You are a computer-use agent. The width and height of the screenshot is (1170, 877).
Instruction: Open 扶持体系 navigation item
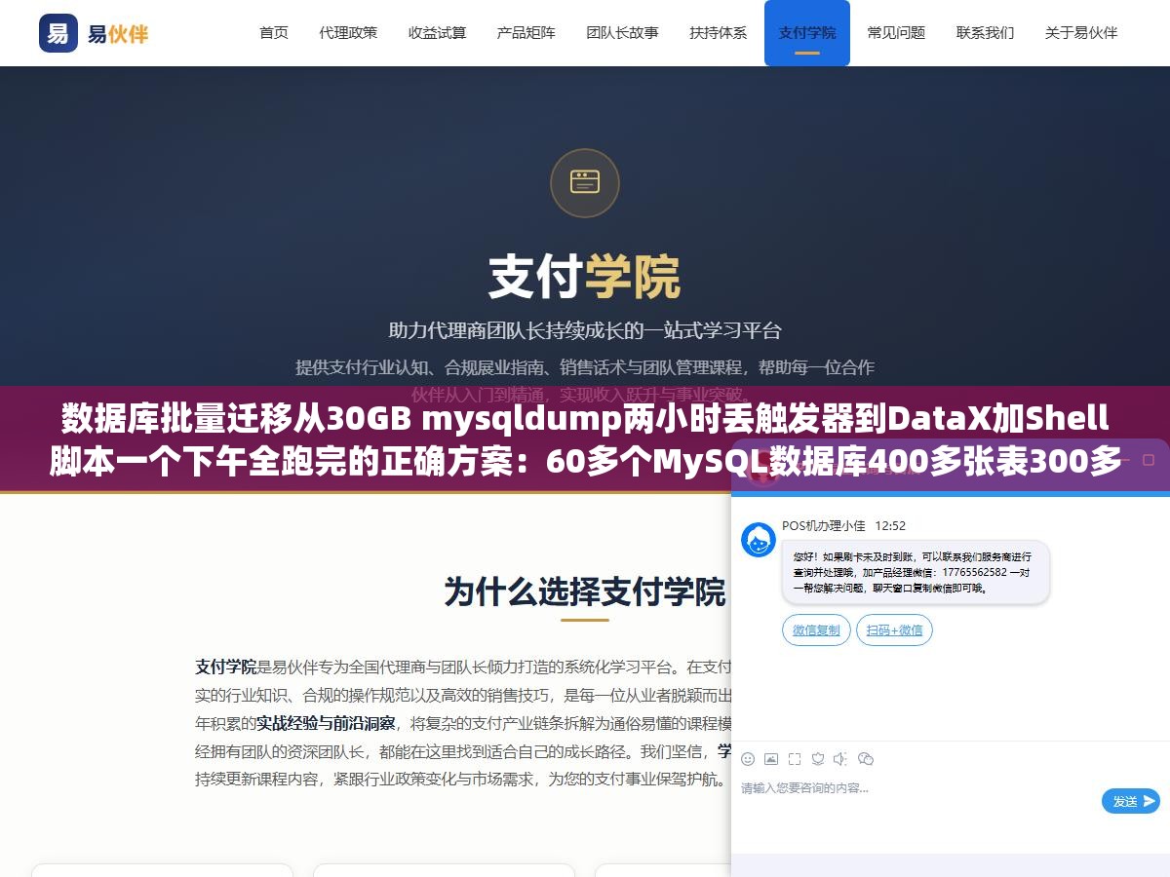tap(718, 32)
